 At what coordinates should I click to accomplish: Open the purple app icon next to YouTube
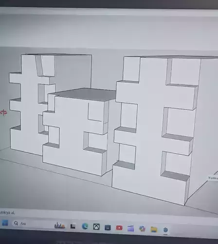130,228
